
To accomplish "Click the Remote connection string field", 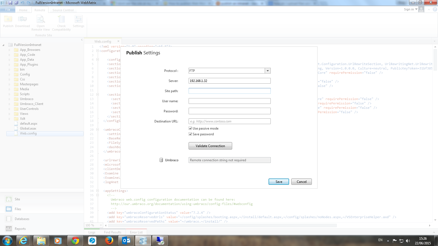I will coord(230,160).
